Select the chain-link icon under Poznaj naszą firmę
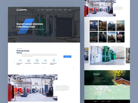Screen dimensions: 138x103 tap(20, 60)
